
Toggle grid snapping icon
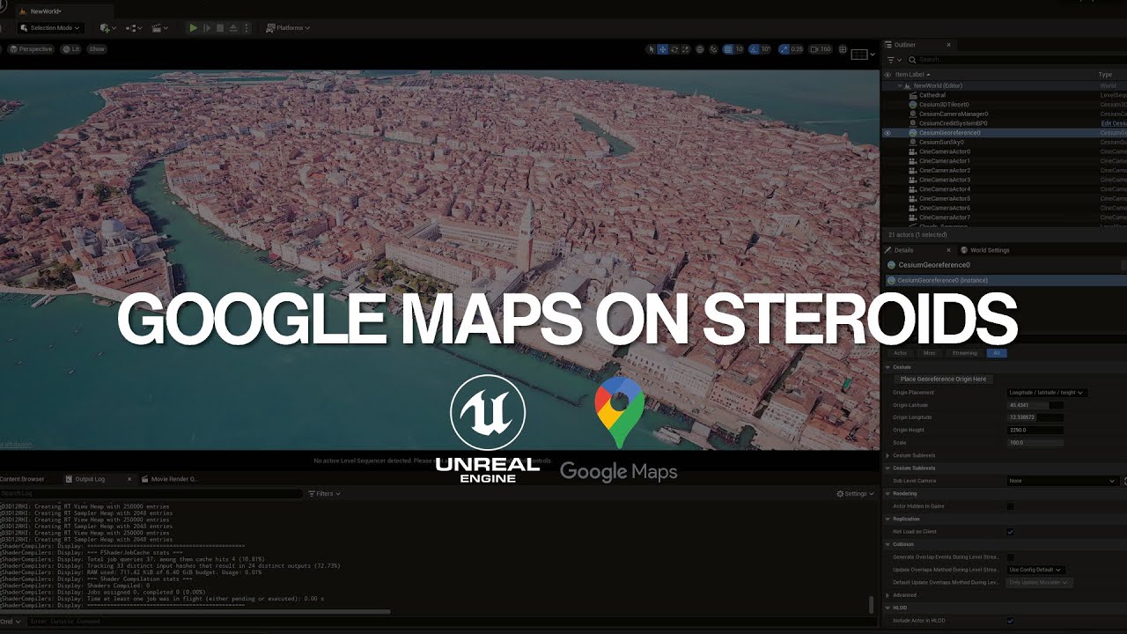pos(728,49)
